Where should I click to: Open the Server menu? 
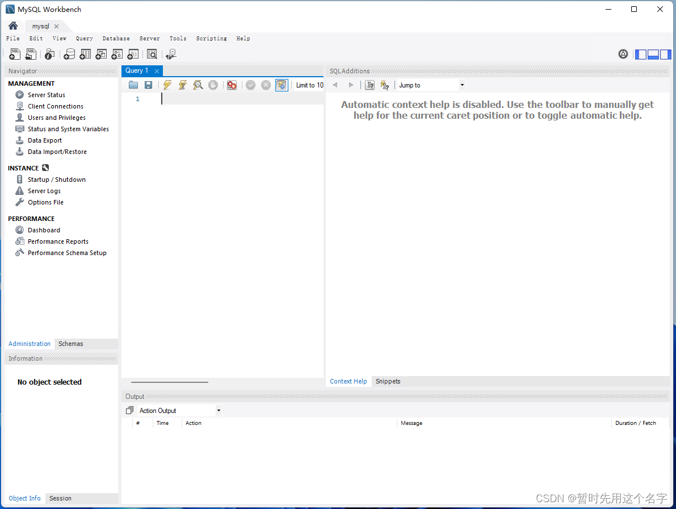tap(150, 39)
